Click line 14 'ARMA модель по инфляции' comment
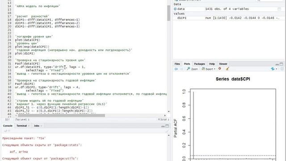This screenshot has height=161, width=286. coord(38,6)
